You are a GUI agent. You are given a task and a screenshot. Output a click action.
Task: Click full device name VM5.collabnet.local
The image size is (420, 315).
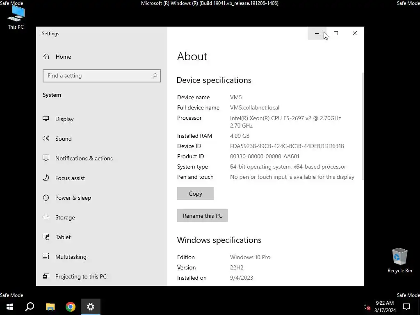coord(254,107)
